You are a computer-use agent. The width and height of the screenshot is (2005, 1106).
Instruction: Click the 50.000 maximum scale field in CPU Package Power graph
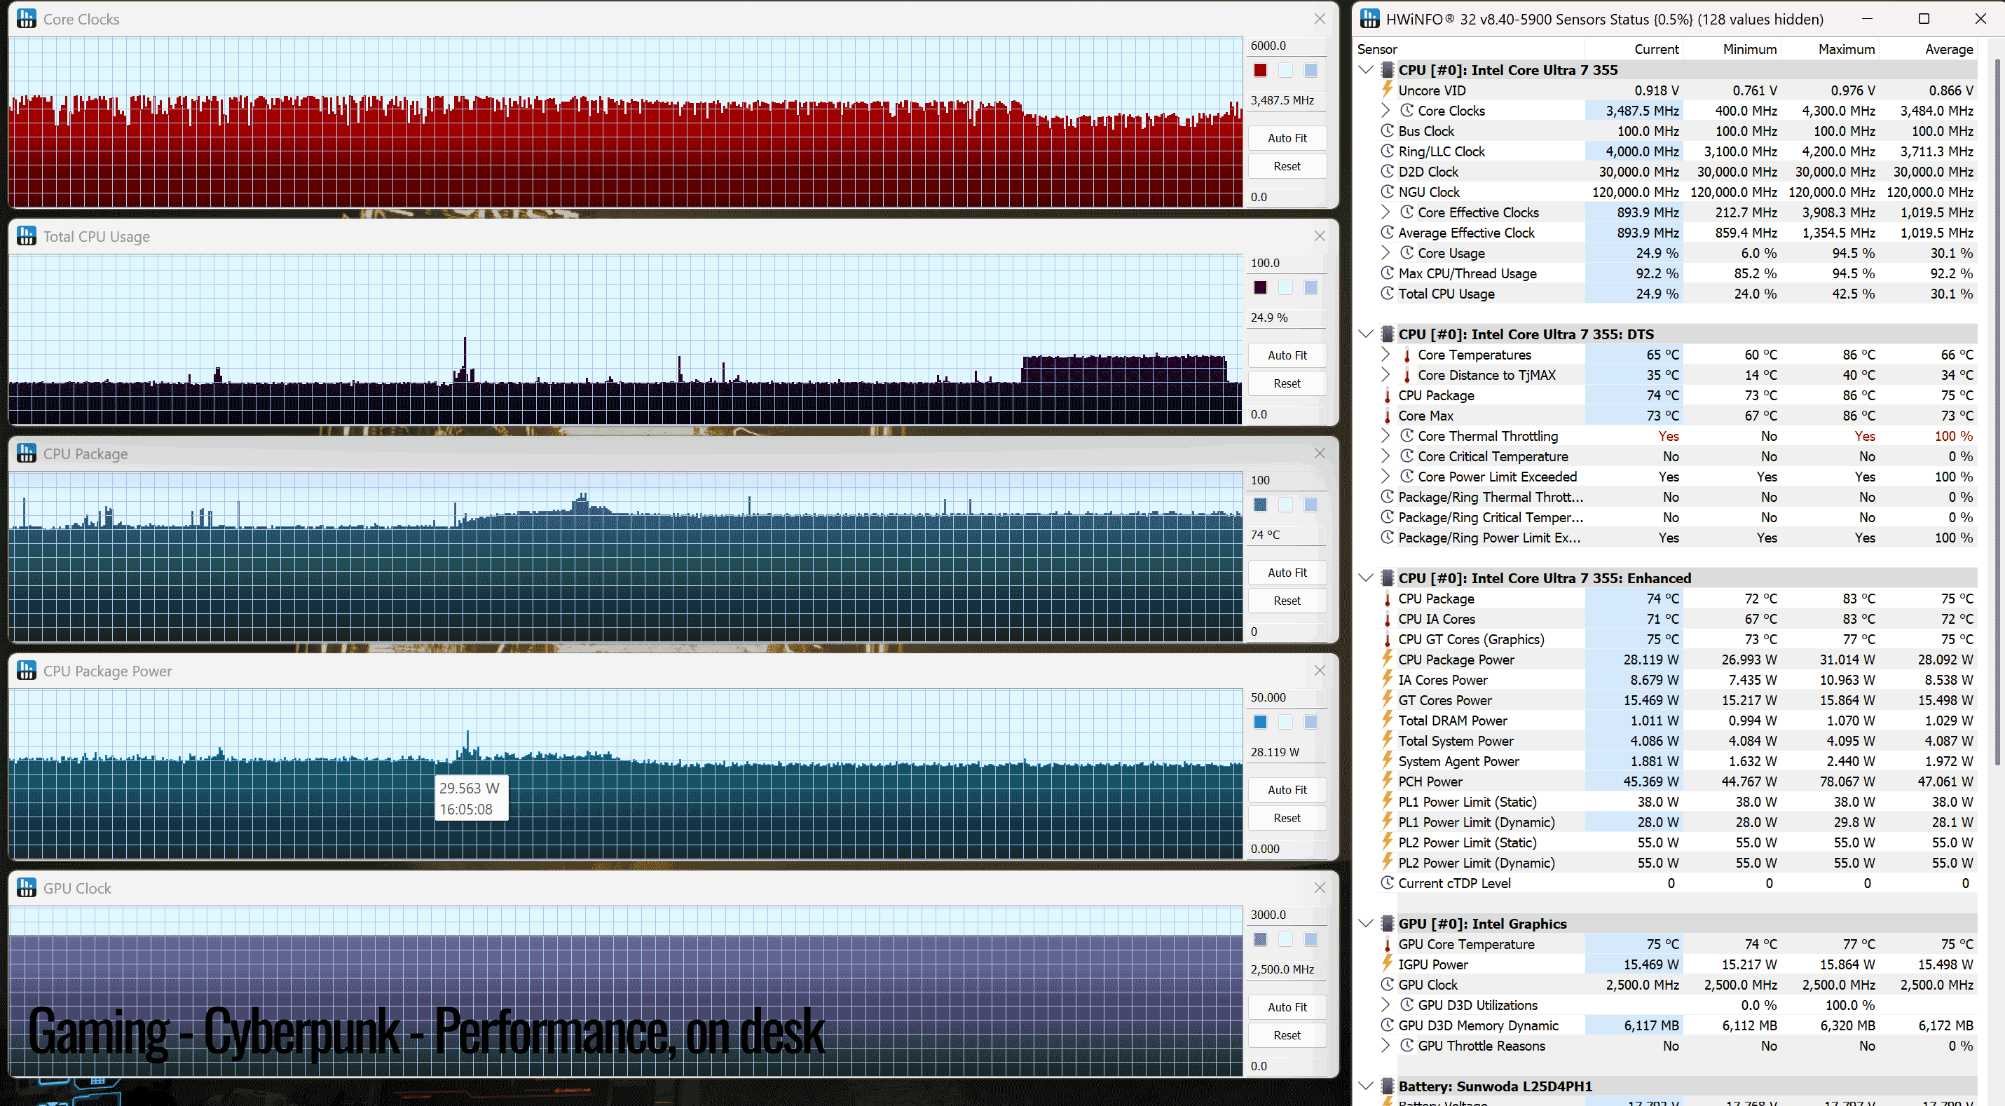click(1286, 697)
